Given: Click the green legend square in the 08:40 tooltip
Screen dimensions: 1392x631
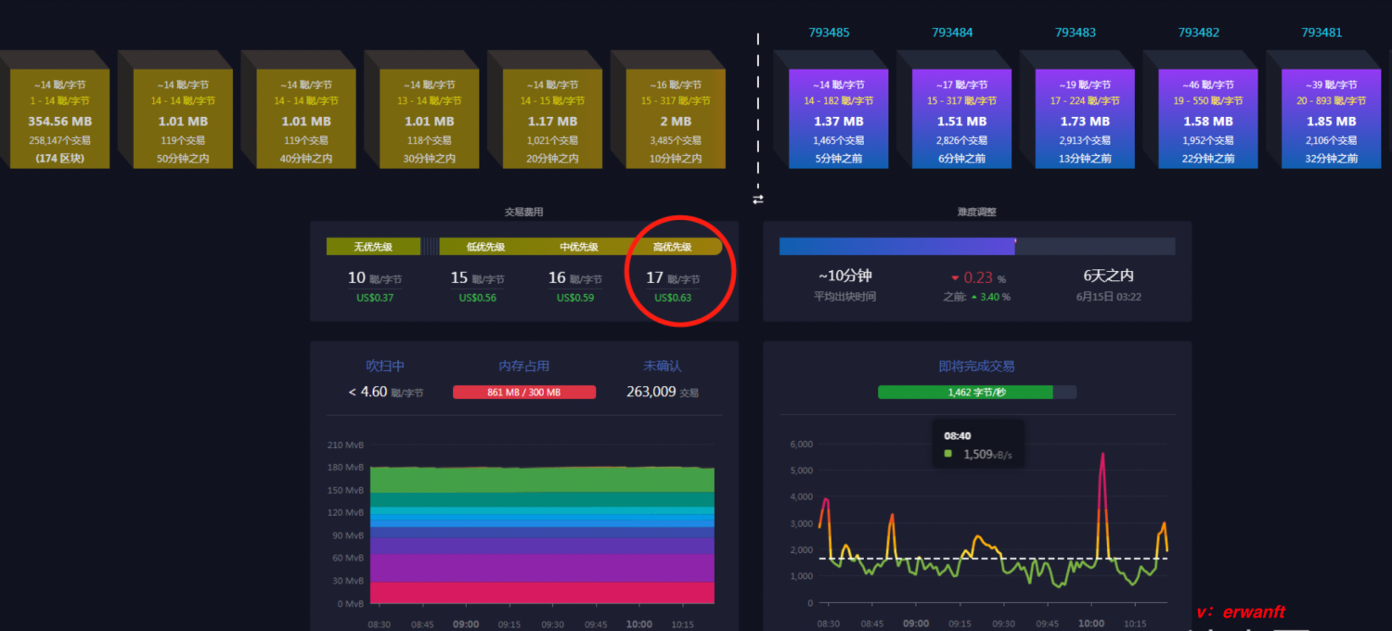Looking at the screenshot, I should [x=948, y=454].
